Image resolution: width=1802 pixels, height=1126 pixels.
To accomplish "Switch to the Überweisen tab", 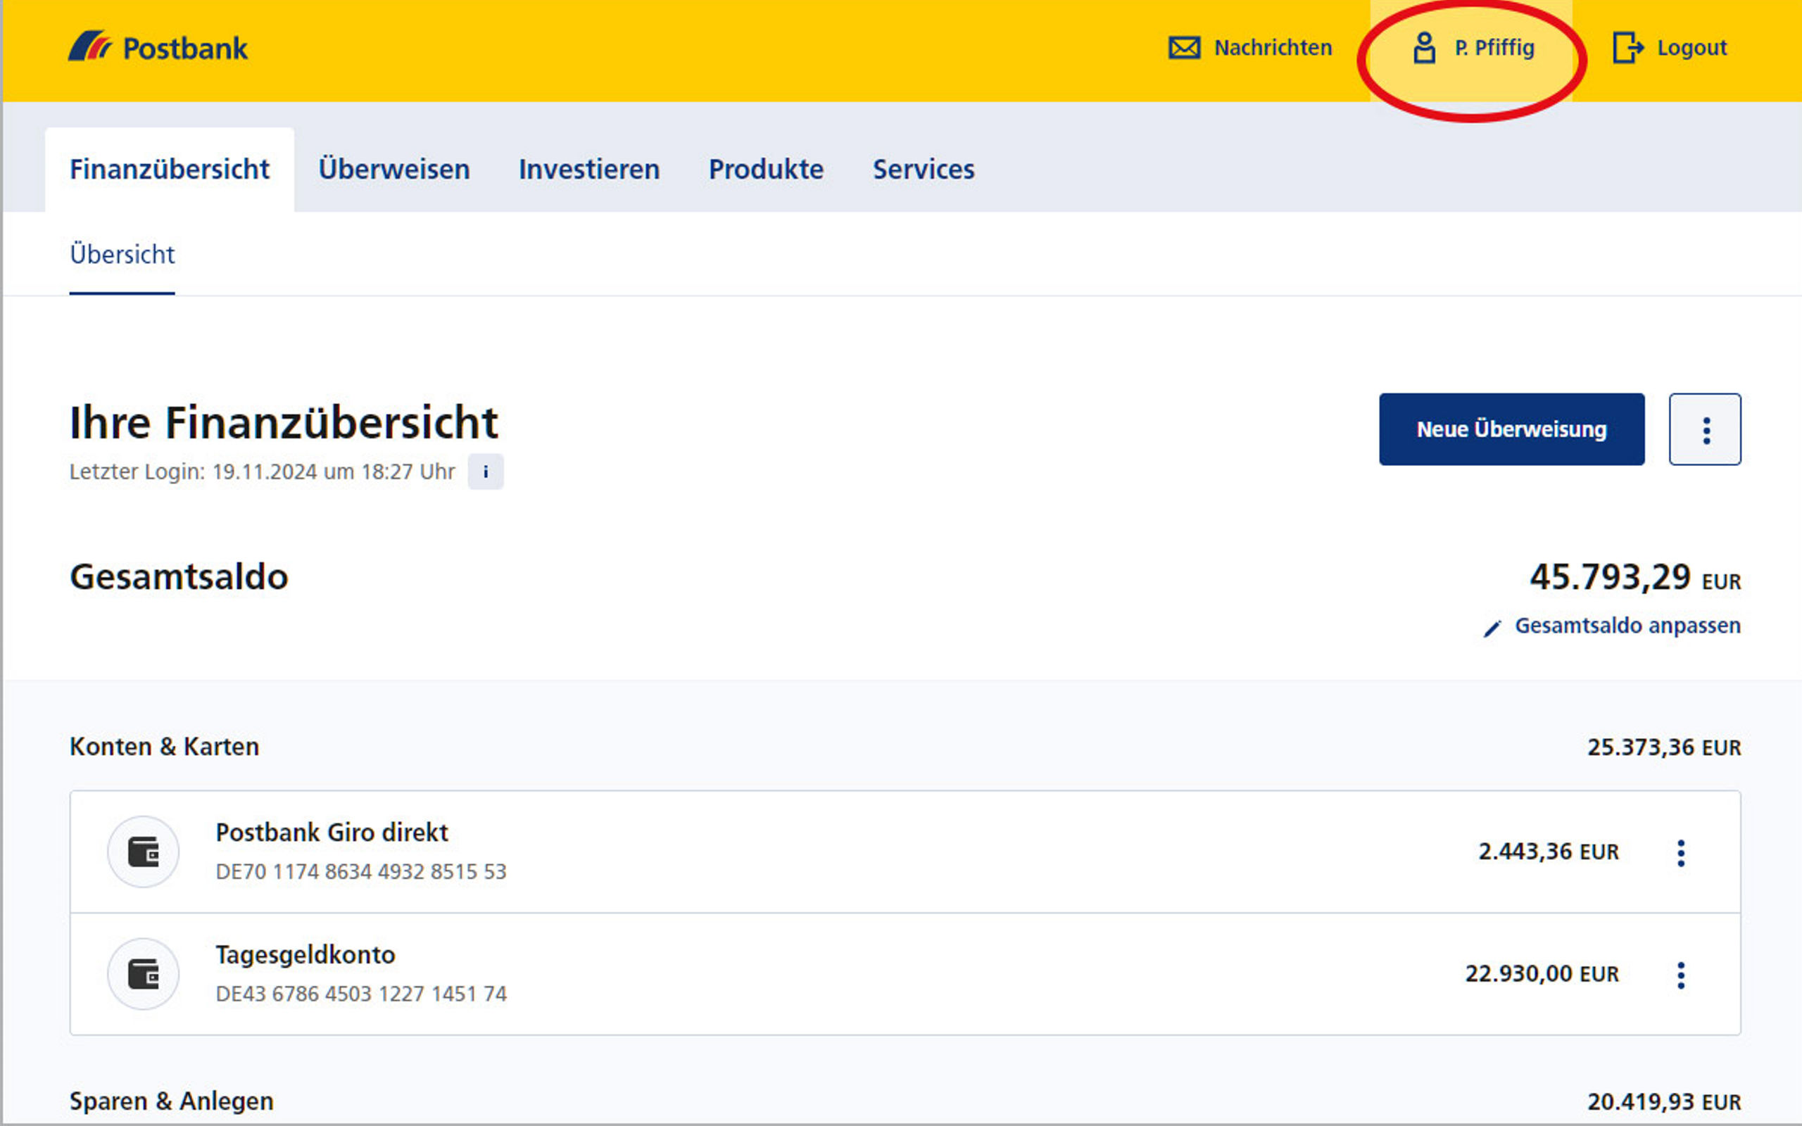I will click(x=394, y=170).
